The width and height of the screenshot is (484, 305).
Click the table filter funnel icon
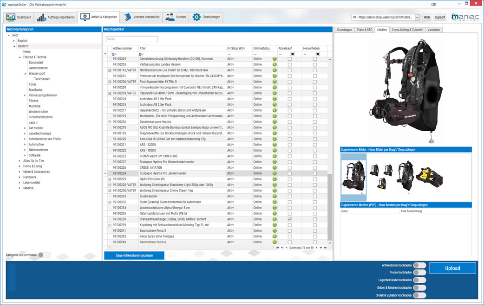105,54
